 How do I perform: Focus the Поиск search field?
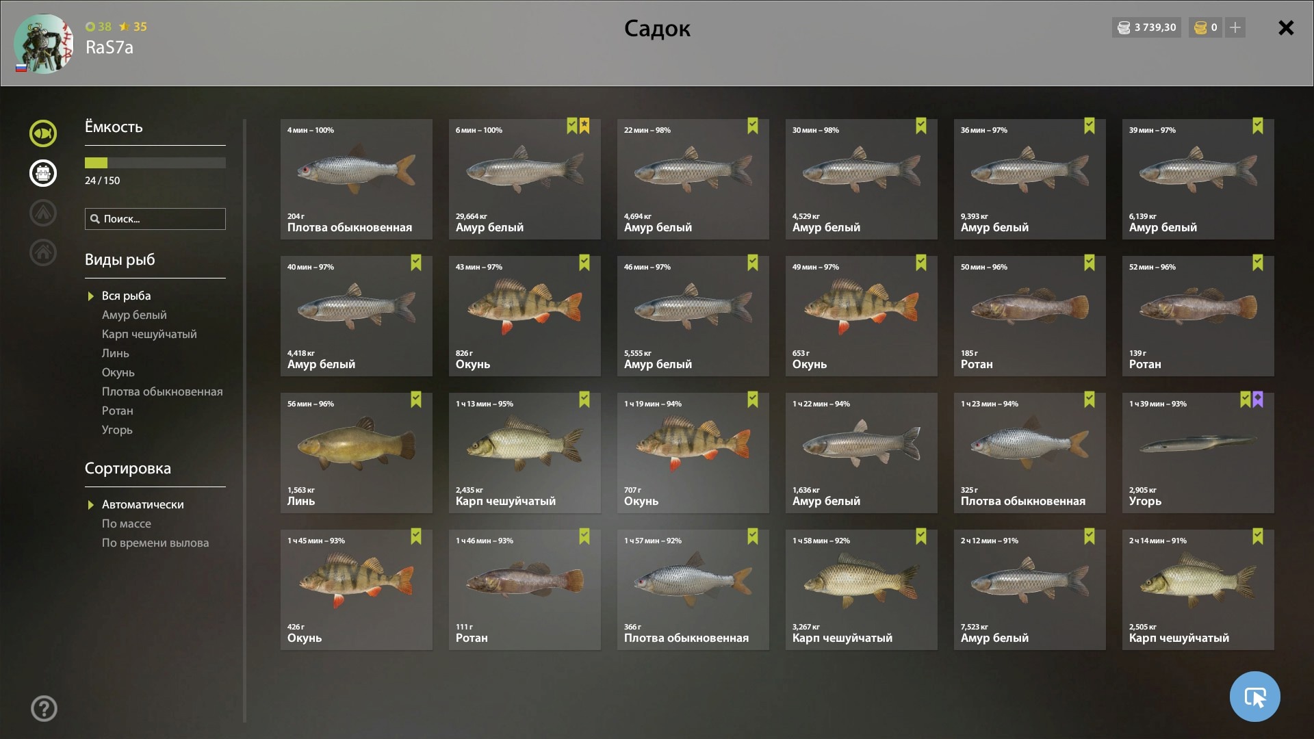tap(155, 219)
